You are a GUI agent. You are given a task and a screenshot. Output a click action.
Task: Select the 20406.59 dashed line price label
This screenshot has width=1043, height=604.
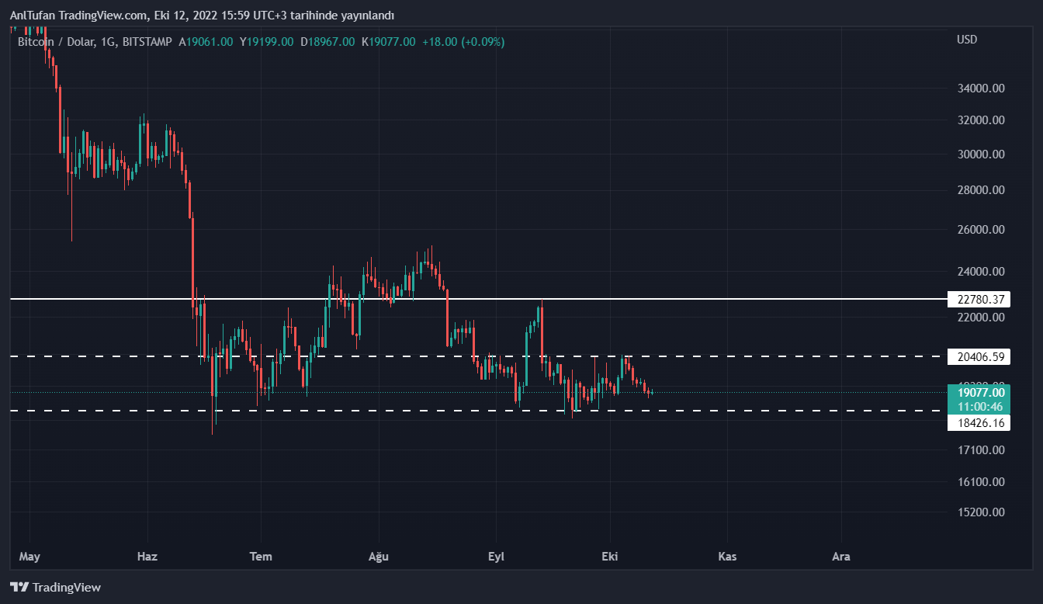click(x=981, y=357)
